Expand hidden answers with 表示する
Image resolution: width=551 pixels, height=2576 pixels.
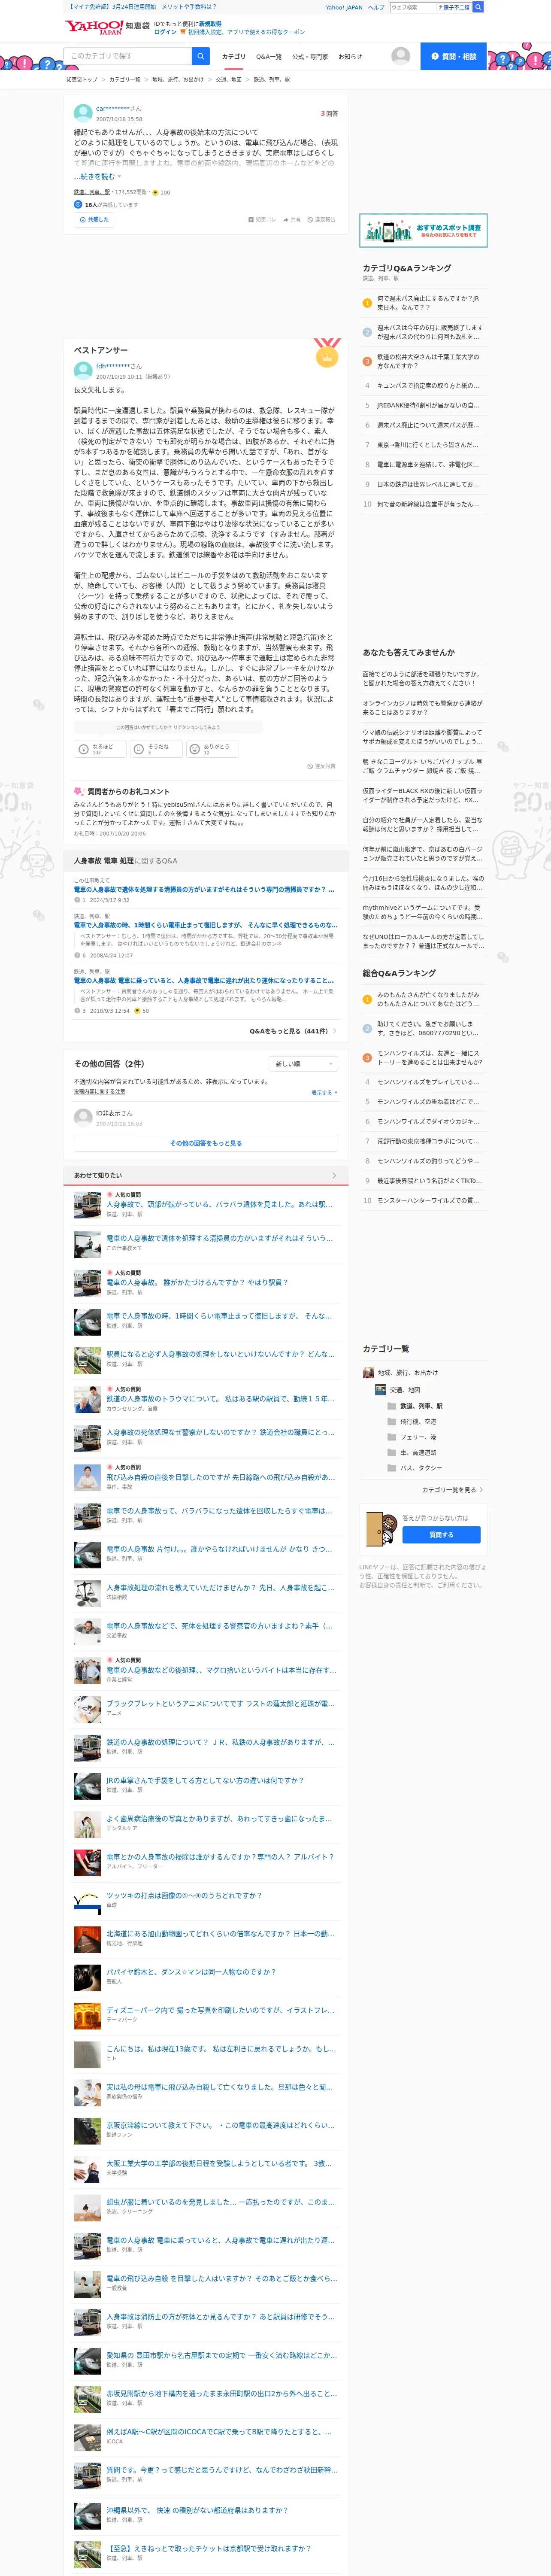tap(324, 1093)
